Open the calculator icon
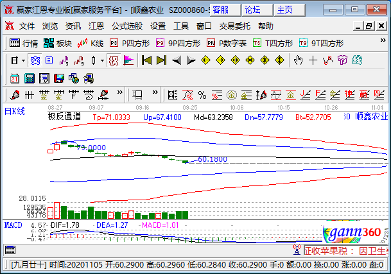This screenshot has width=391, height=274. 29,78
